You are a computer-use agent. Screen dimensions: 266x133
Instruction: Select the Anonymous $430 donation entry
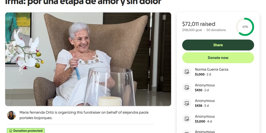(218, 87)
